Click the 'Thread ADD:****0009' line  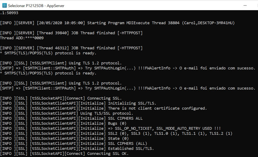[x=22, y=38]
